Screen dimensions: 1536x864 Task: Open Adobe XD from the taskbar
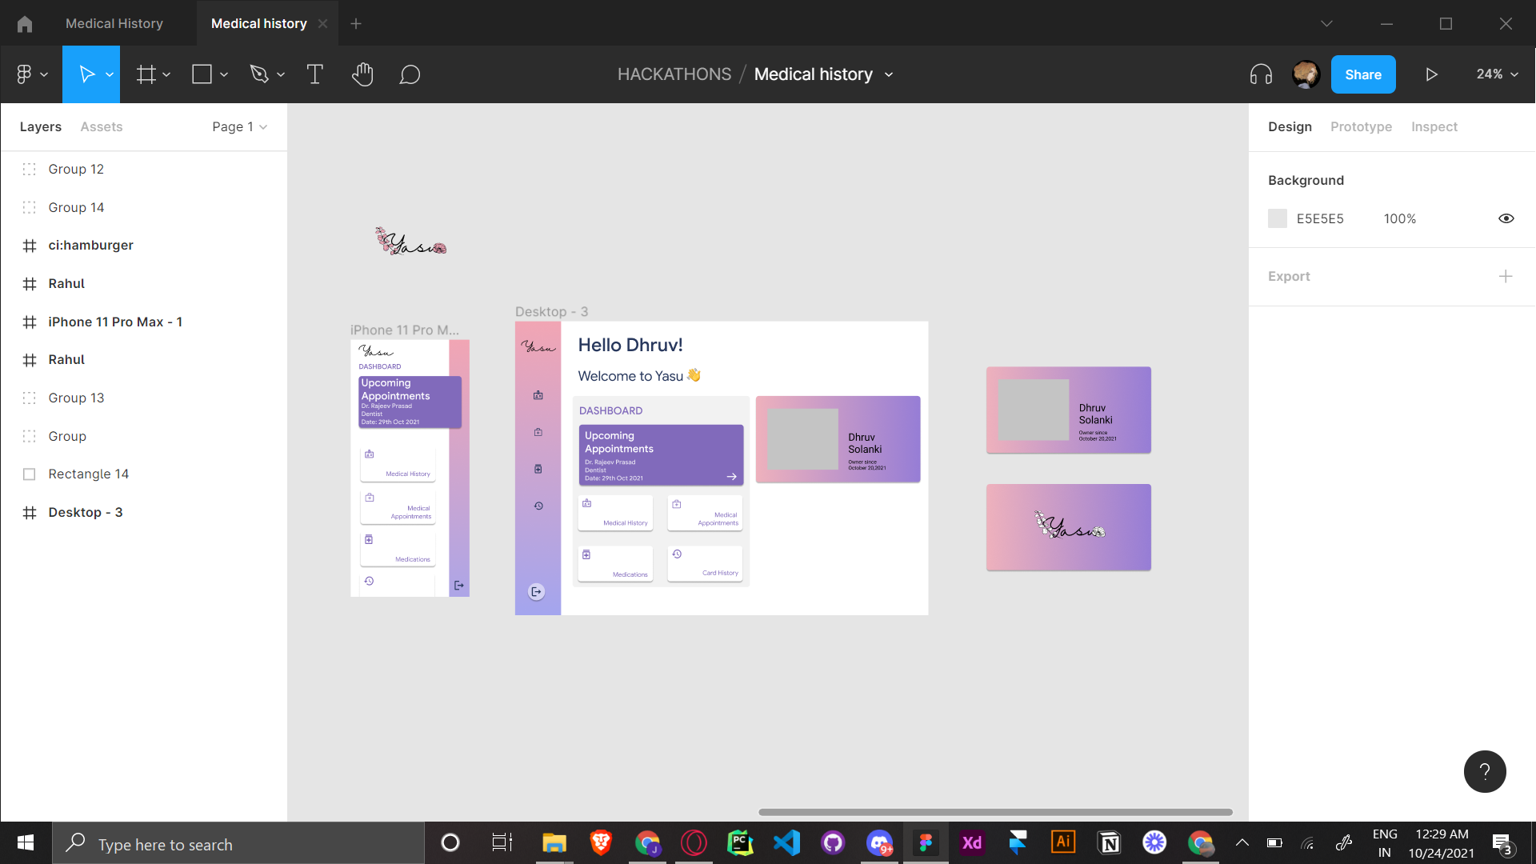click(x=971, y=842)
